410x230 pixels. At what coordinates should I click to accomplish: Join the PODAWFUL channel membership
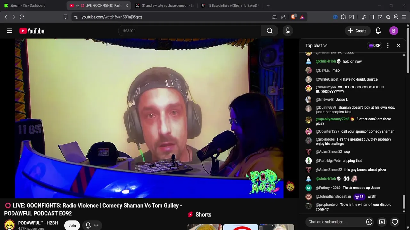click(72, 226)
